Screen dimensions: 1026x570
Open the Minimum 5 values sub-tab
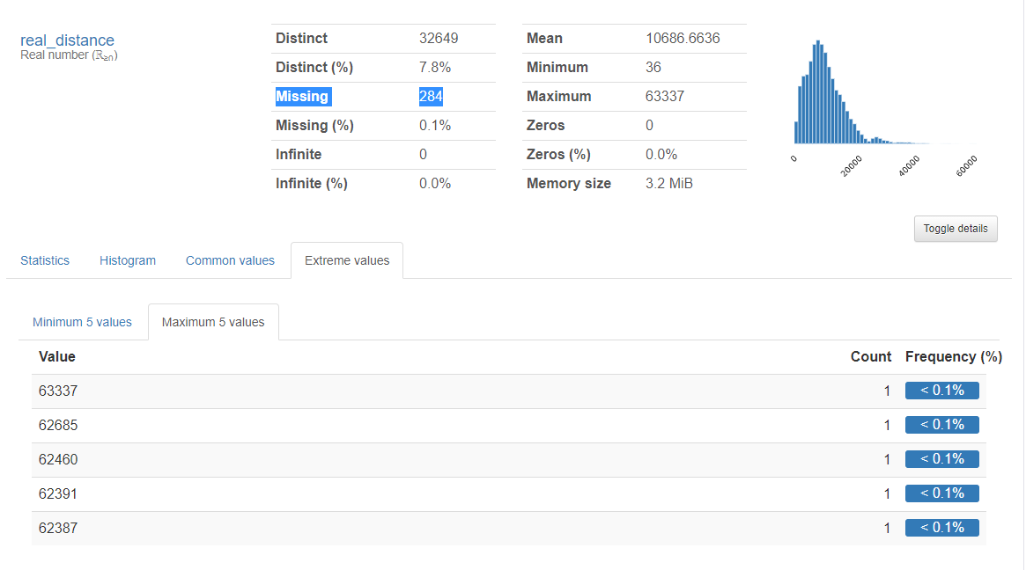(82, 322)
